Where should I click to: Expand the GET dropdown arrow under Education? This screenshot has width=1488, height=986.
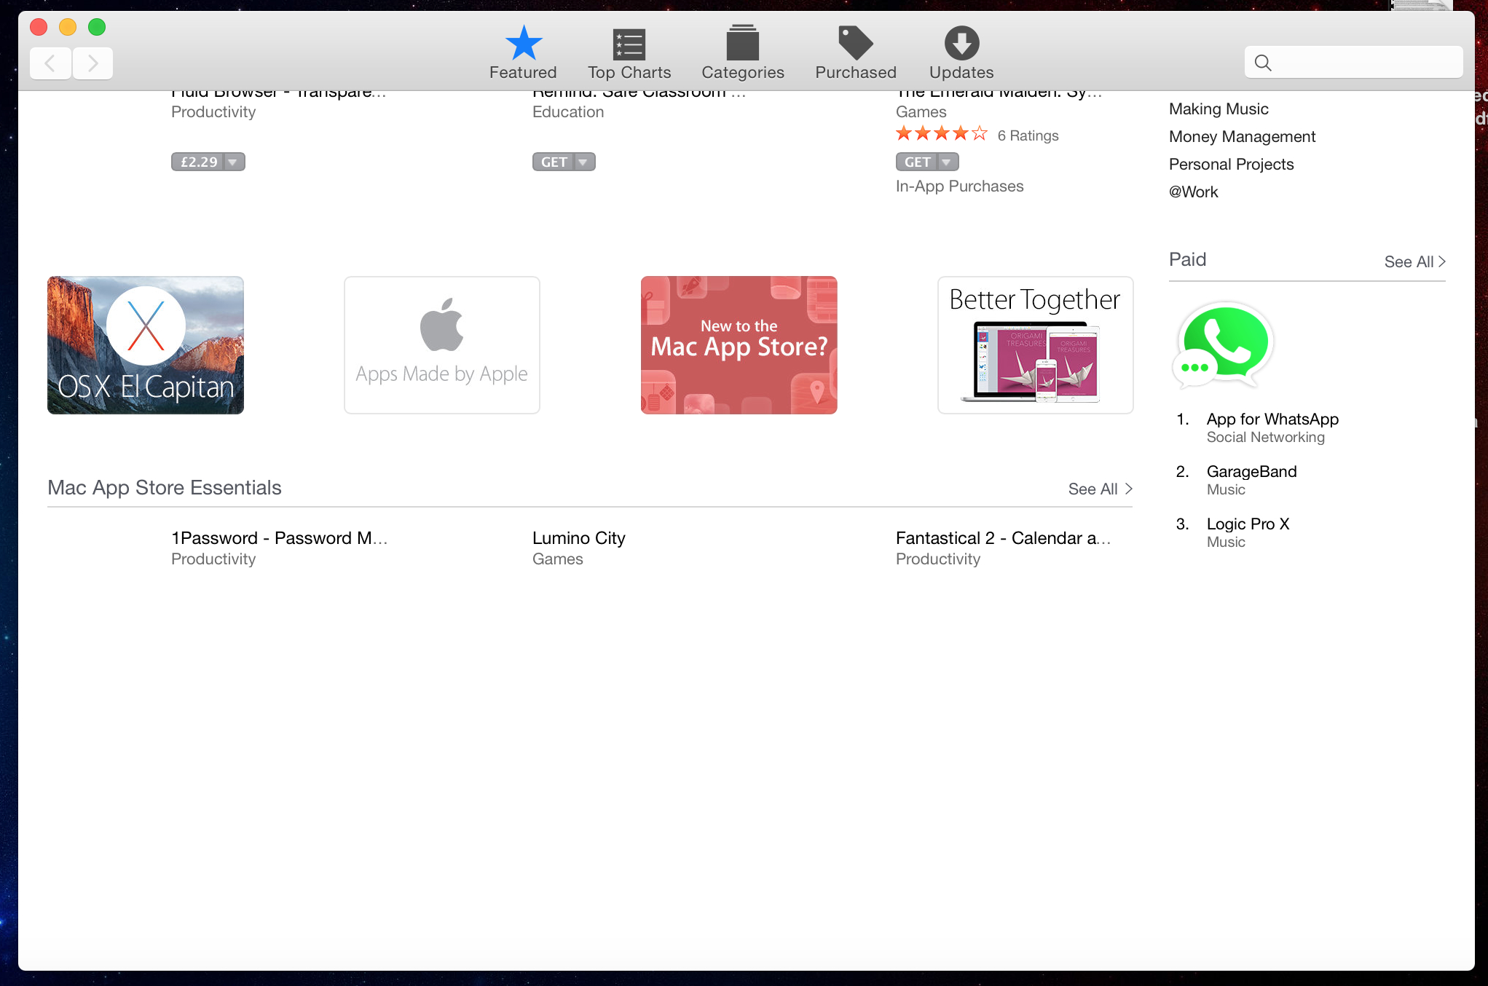tap(583, 162)
